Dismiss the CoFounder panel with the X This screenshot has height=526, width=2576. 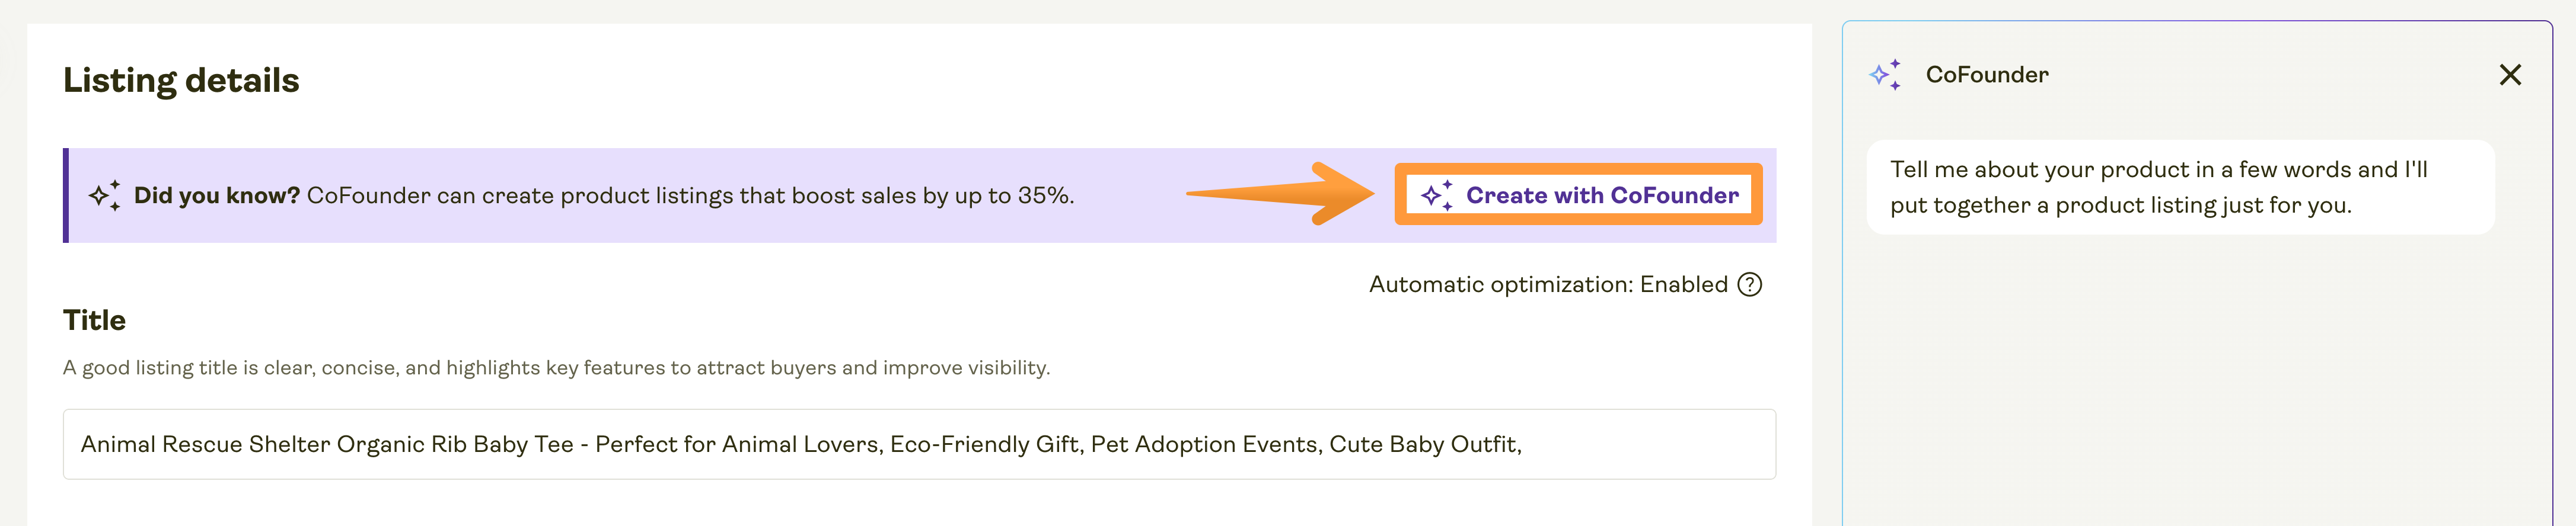click(x=2511, y=74)
